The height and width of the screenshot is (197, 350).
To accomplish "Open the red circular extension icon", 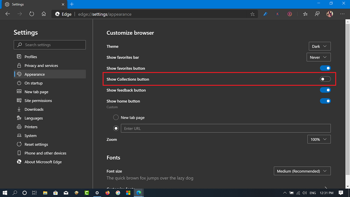I will [x=289, y=14].
